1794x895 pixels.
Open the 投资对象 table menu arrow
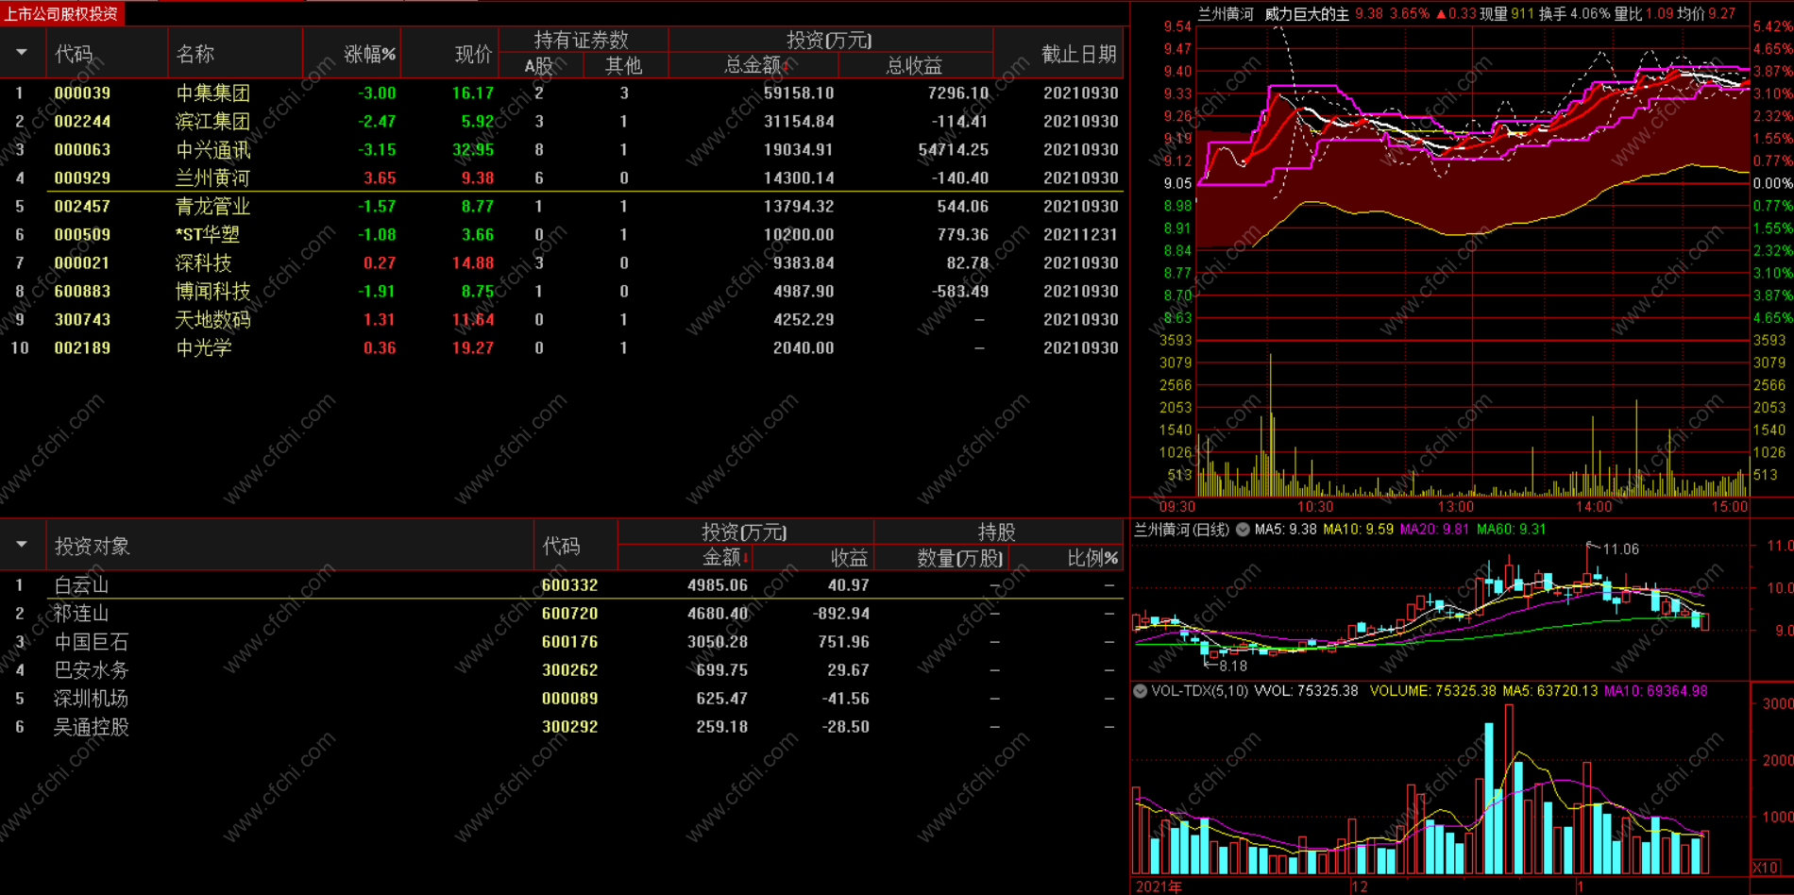[21, 545]
